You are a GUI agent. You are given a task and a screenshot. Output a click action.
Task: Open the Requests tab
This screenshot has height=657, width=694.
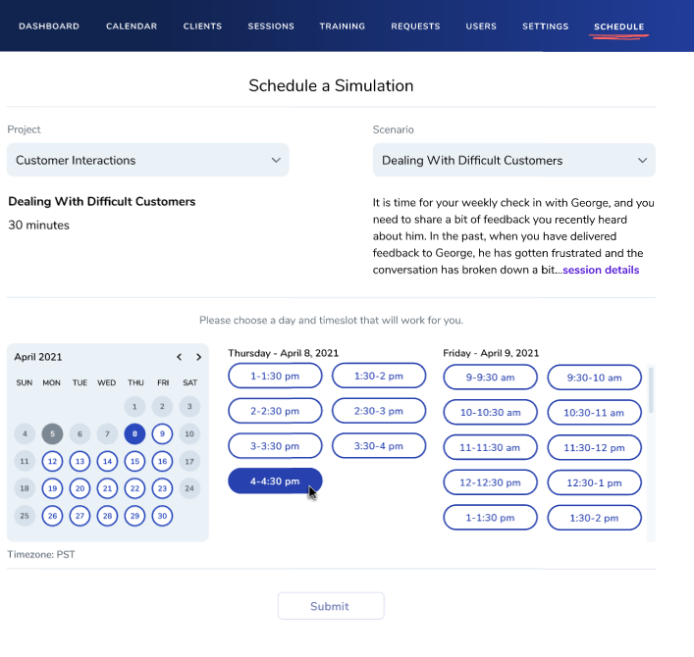click(x=415, y=26)
